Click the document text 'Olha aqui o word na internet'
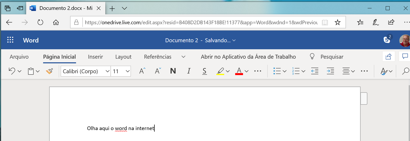 point(120,128)
